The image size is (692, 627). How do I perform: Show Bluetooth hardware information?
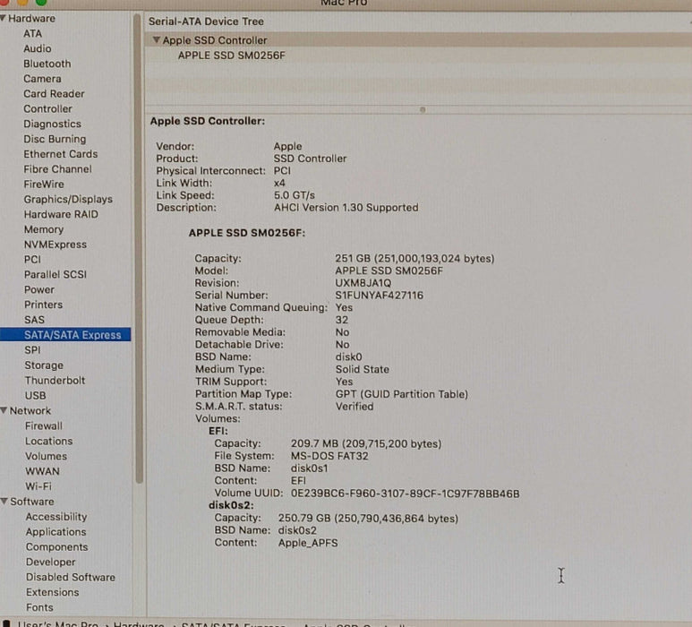(x=47, y=64)
